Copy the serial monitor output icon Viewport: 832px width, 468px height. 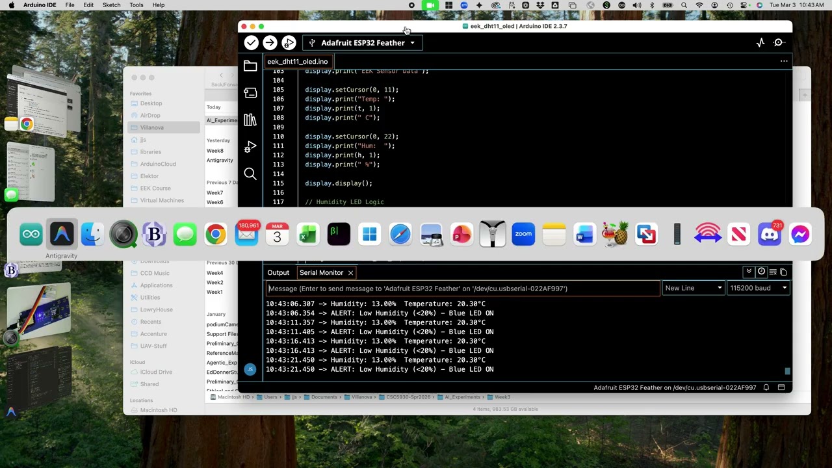pos(783,272)
